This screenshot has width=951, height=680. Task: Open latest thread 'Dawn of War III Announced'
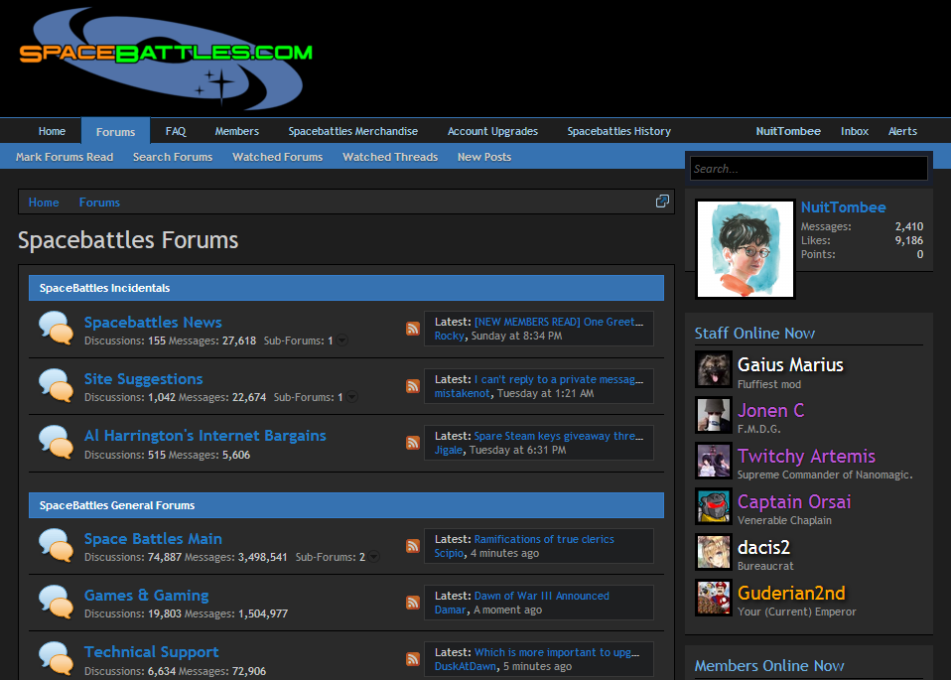pyautogui.click(x=542, y=596)
